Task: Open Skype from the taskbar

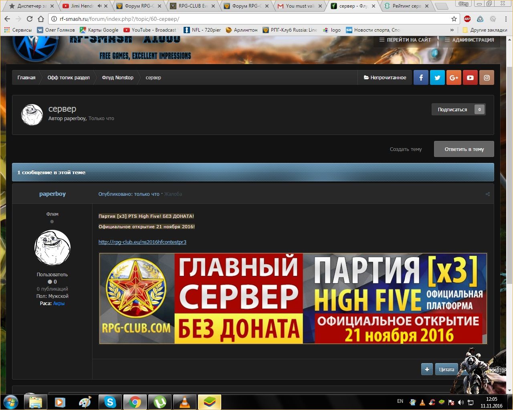Action: [110, 402]
